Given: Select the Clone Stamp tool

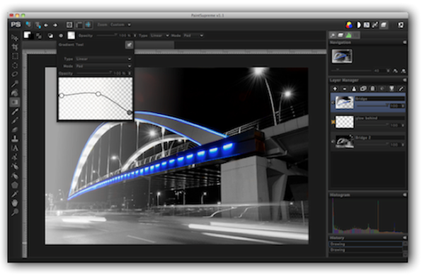Looking at the screenshot, I should [15, 139].
